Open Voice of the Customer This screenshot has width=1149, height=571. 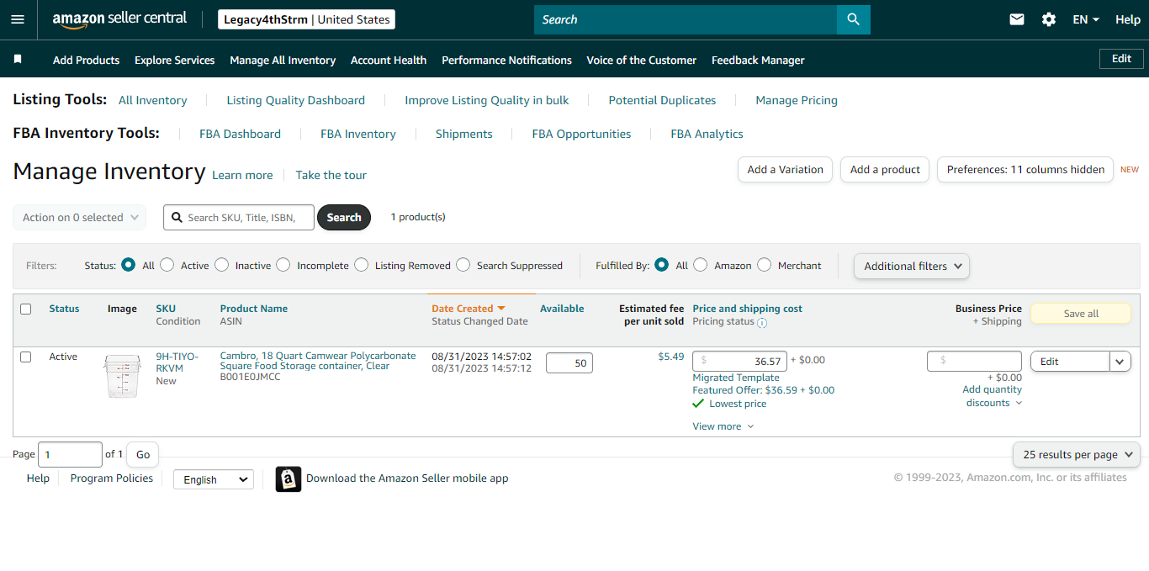coord(641,60)
